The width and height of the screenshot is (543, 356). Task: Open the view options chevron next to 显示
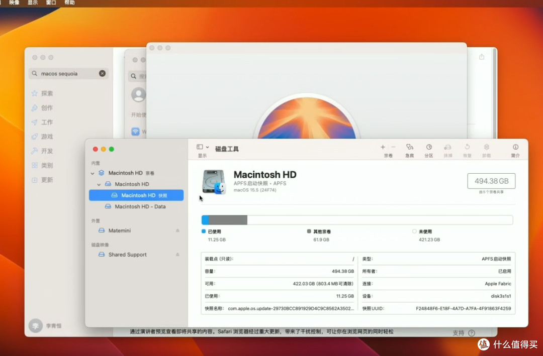[x=208, y=148]
